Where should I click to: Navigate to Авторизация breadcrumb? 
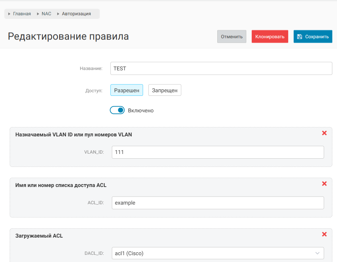click(76, 14)
